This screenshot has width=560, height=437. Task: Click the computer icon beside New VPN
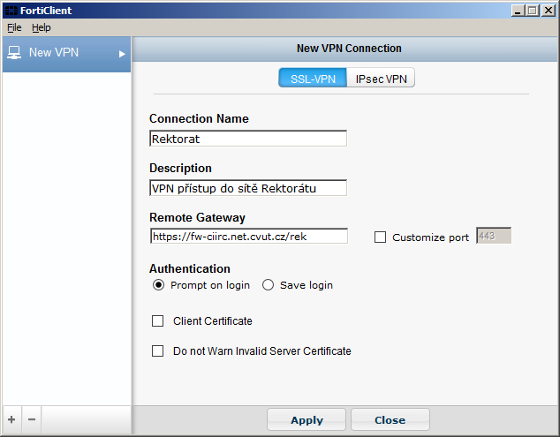[x=14, y=52]
